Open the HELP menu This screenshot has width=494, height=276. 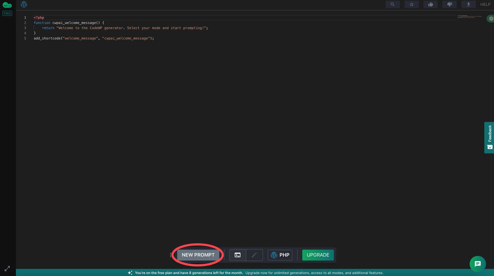(x=485, y=4)
